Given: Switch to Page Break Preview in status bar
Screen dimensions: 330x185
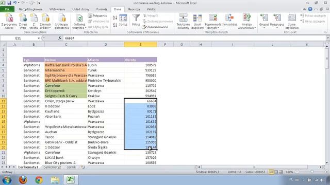Looking at the screenshot, I should click(x=281, y=172).
